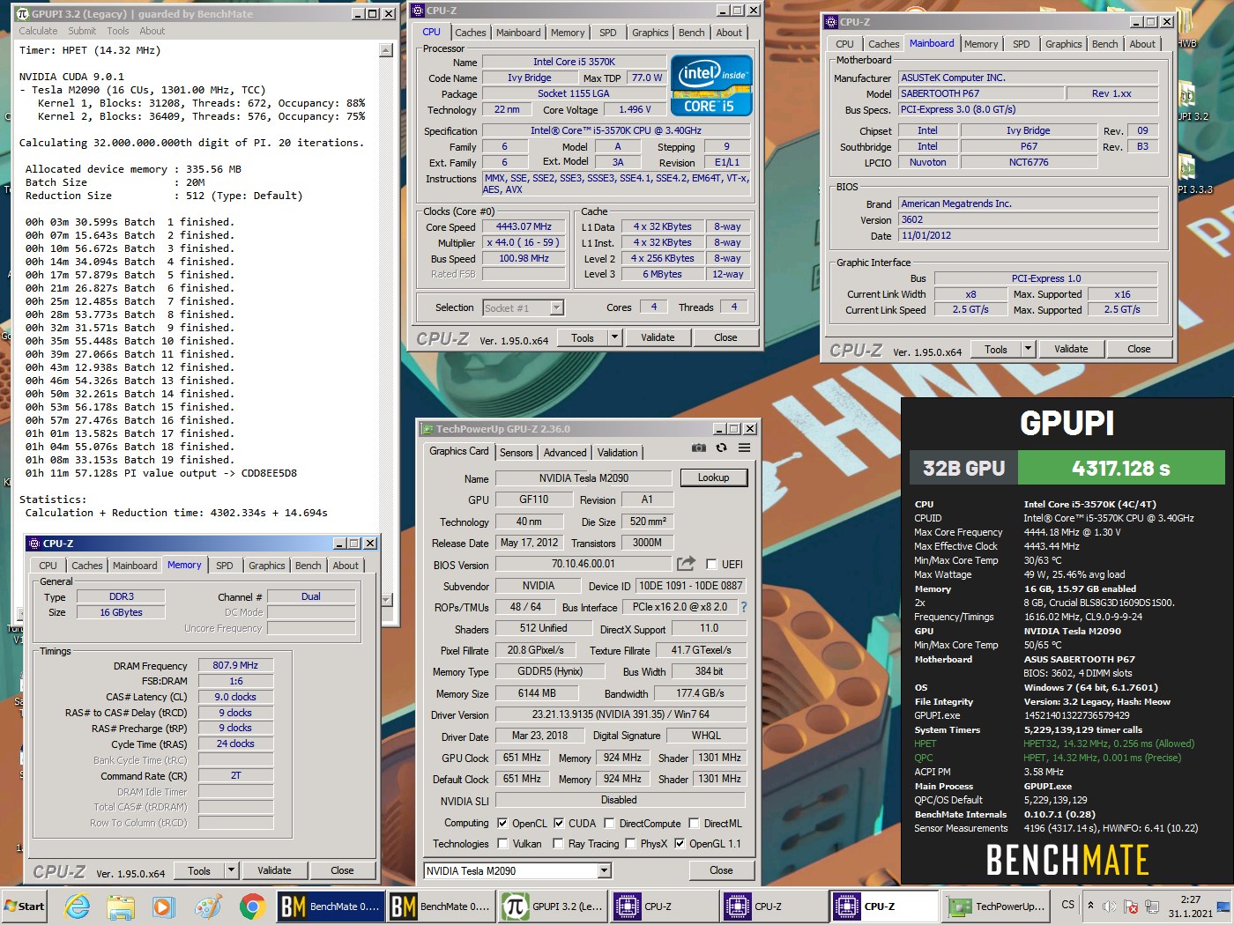Image resolution: width=1234 pixels, height=925 pixels.
Task: Click the CPU-Z Memory window title icon
Action: tap(34, 544)
